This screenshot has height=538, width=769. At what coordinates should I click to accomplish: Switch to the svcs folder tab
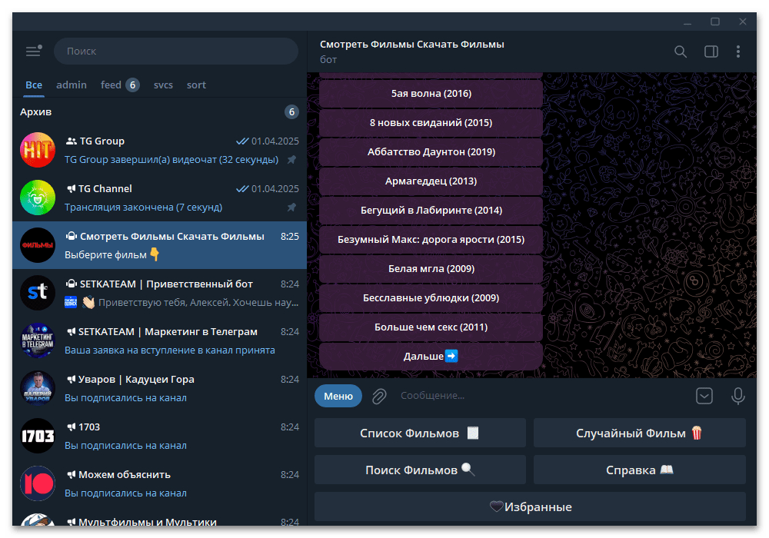click(163, 85)
